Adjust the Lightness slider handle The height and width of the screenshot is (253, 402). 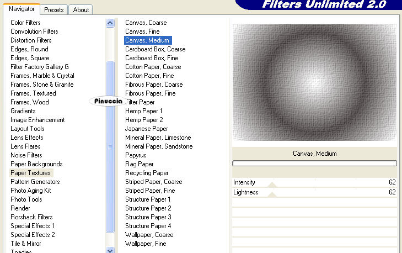point(272,194)
